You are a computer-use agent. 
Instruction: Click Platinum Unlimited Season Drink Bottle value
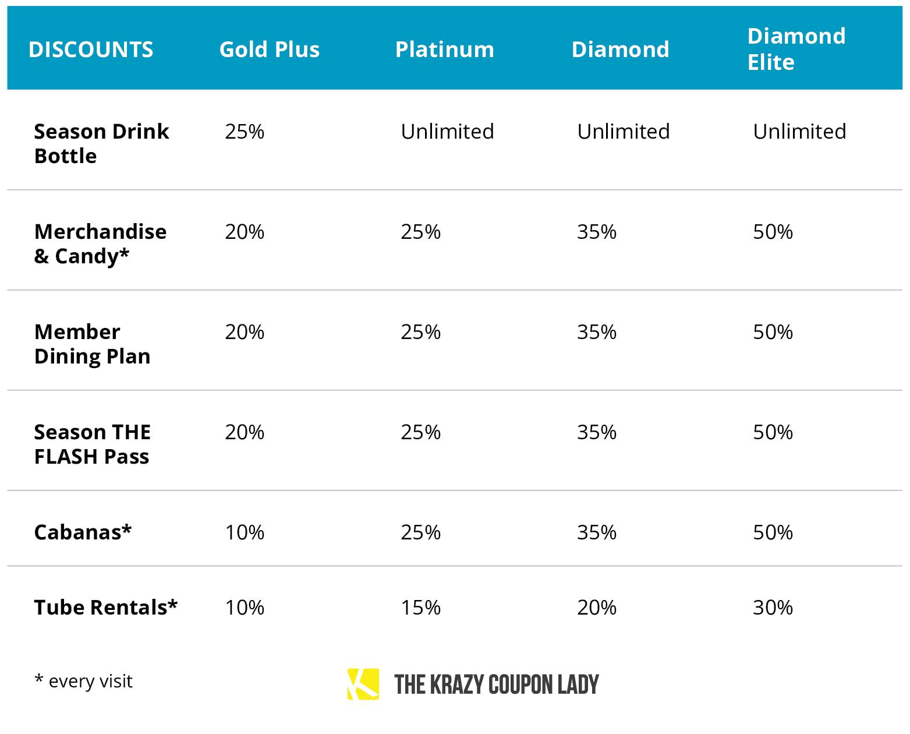point(447,132)
